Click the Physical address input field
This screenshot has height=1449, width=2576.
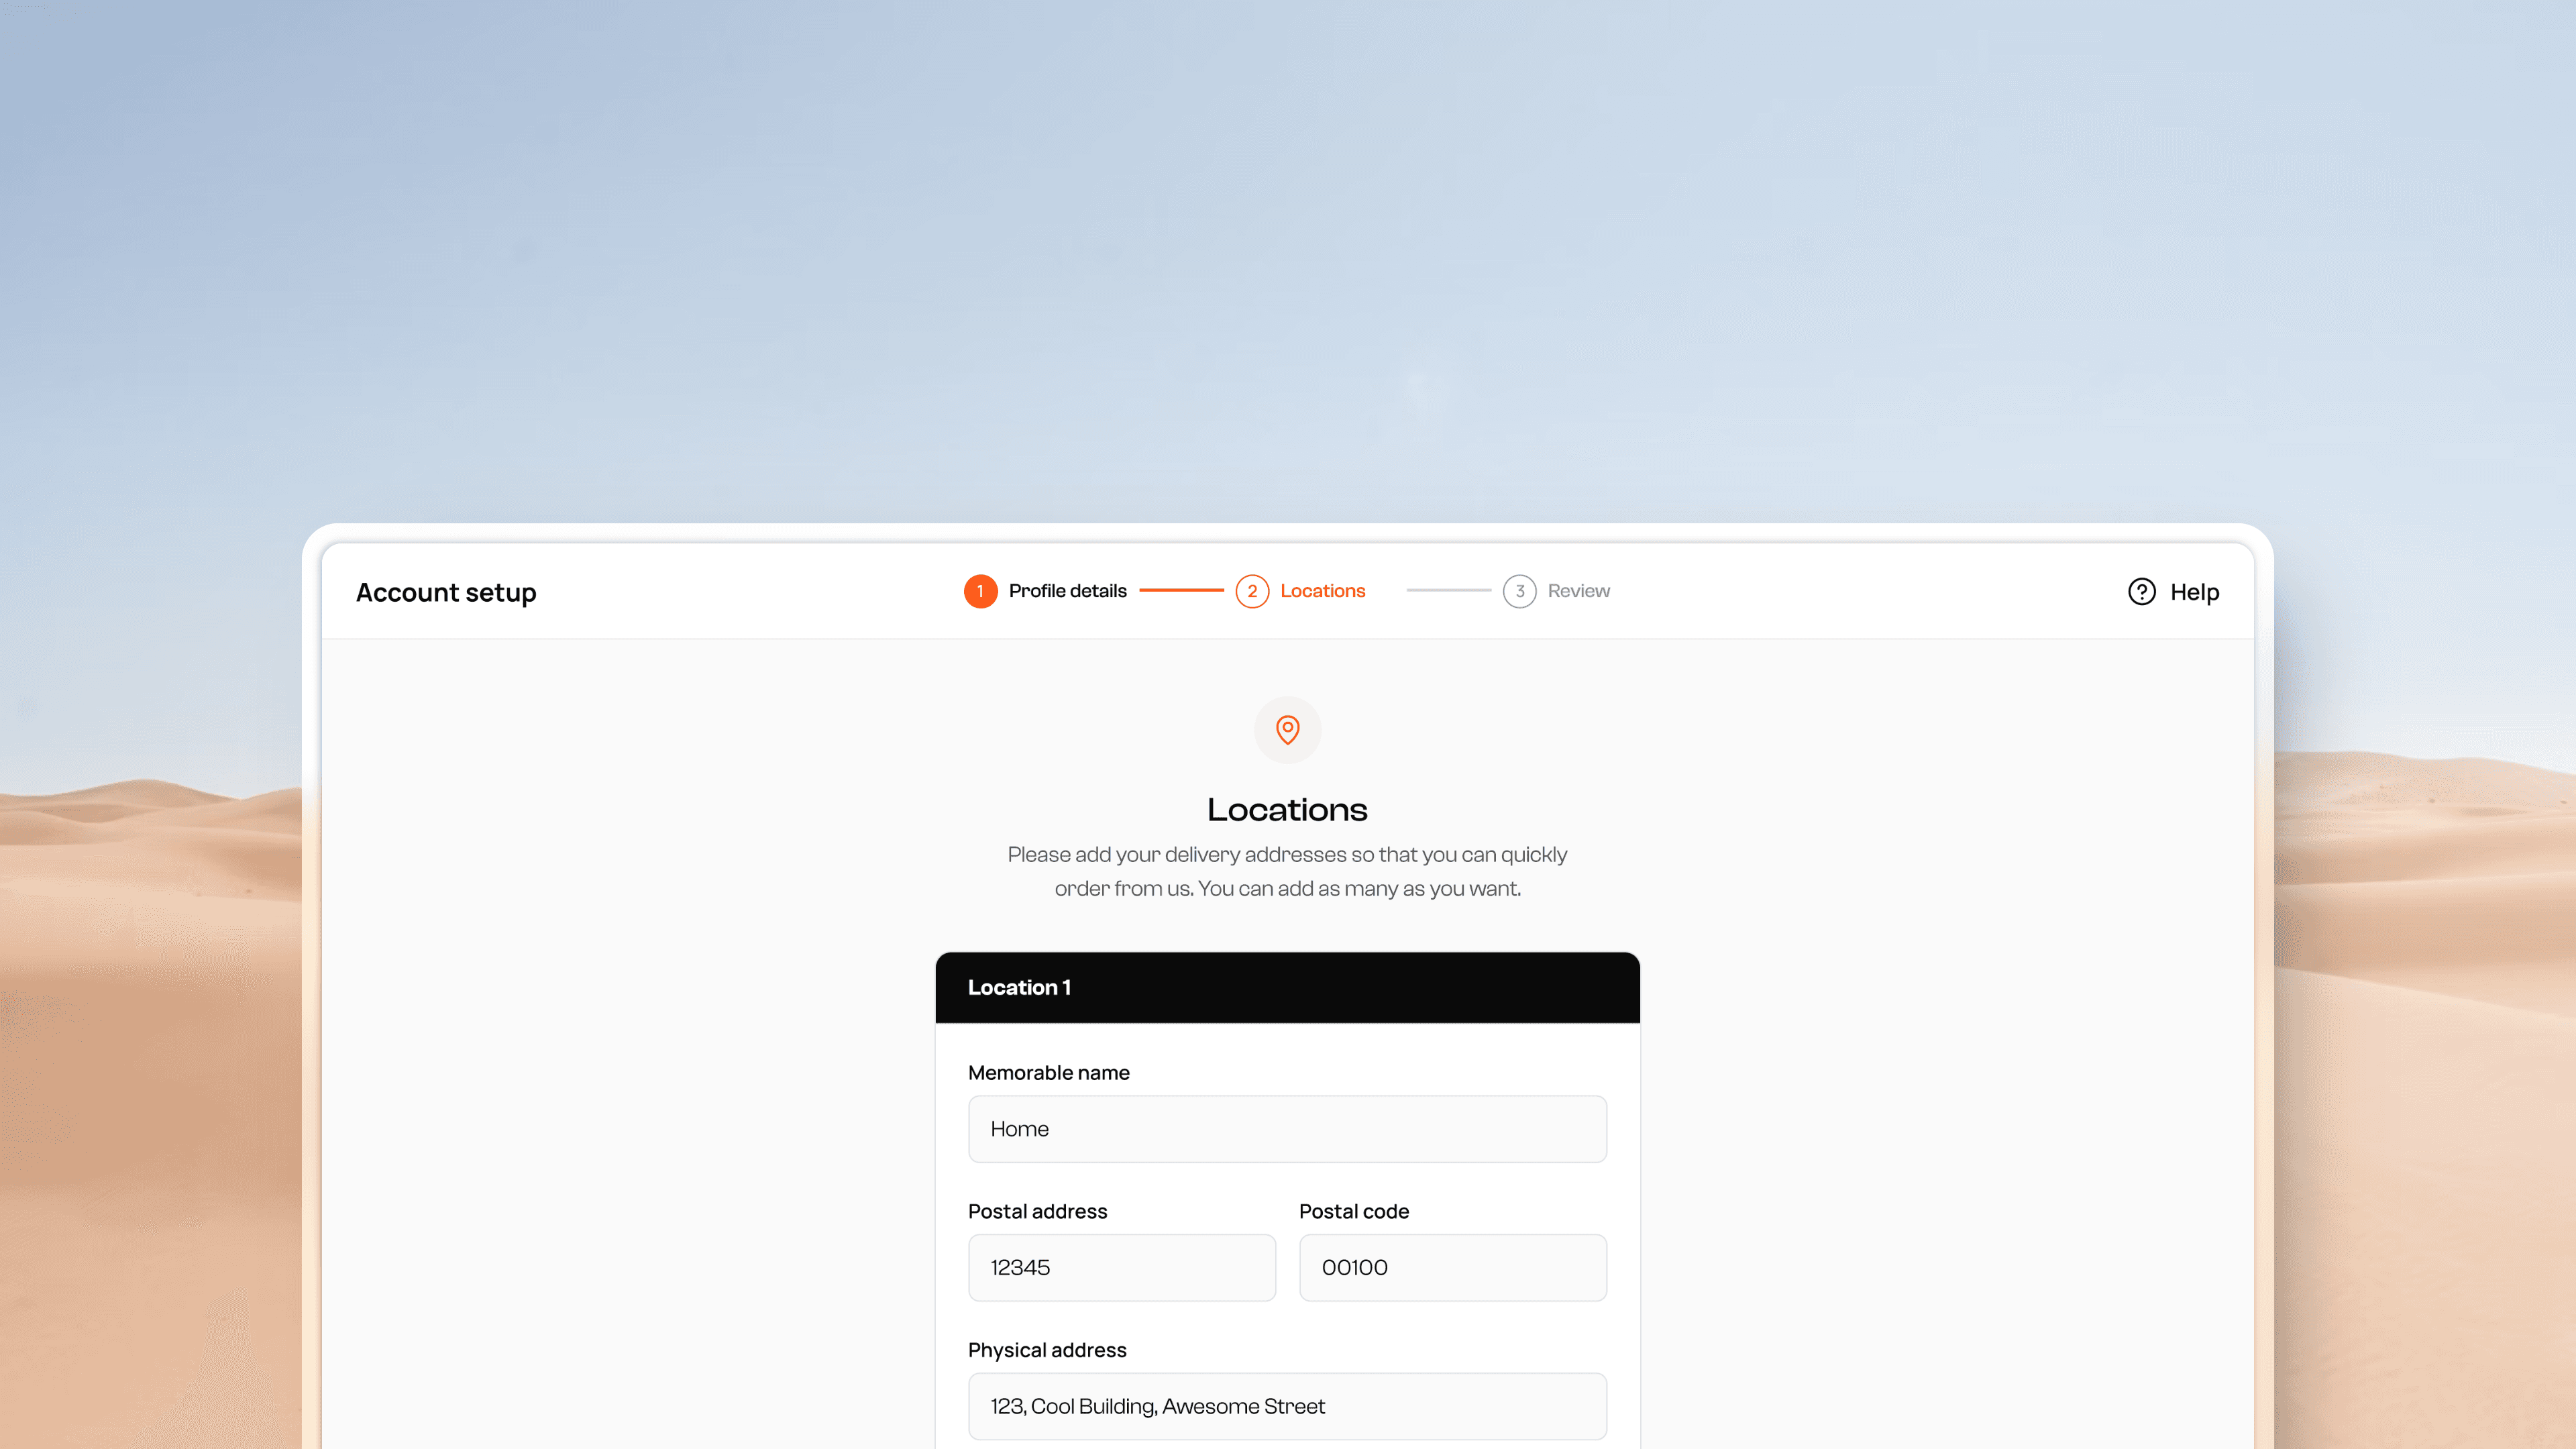[x=1287, y=1406]
